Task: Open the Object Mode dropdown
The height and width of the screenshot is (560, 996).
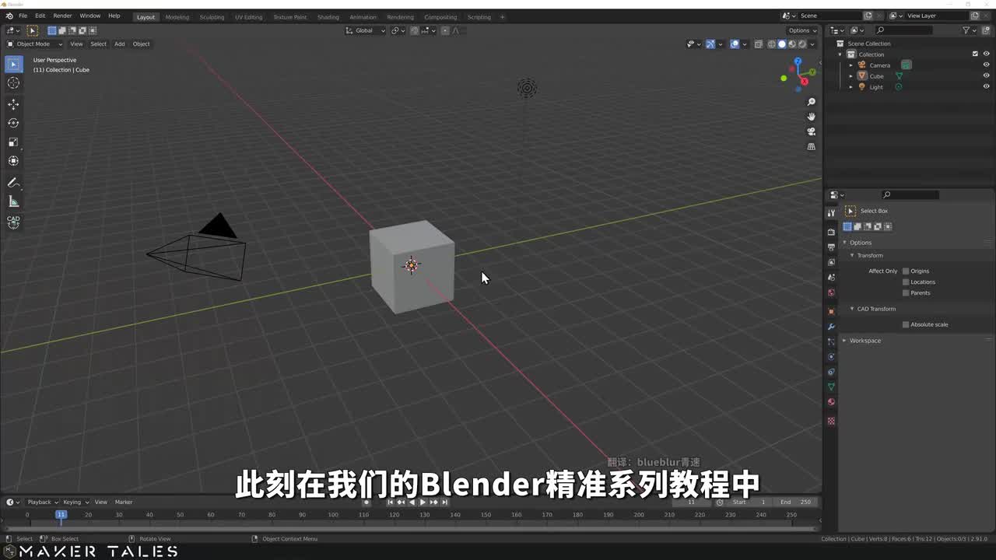Action: click(34, 44)
